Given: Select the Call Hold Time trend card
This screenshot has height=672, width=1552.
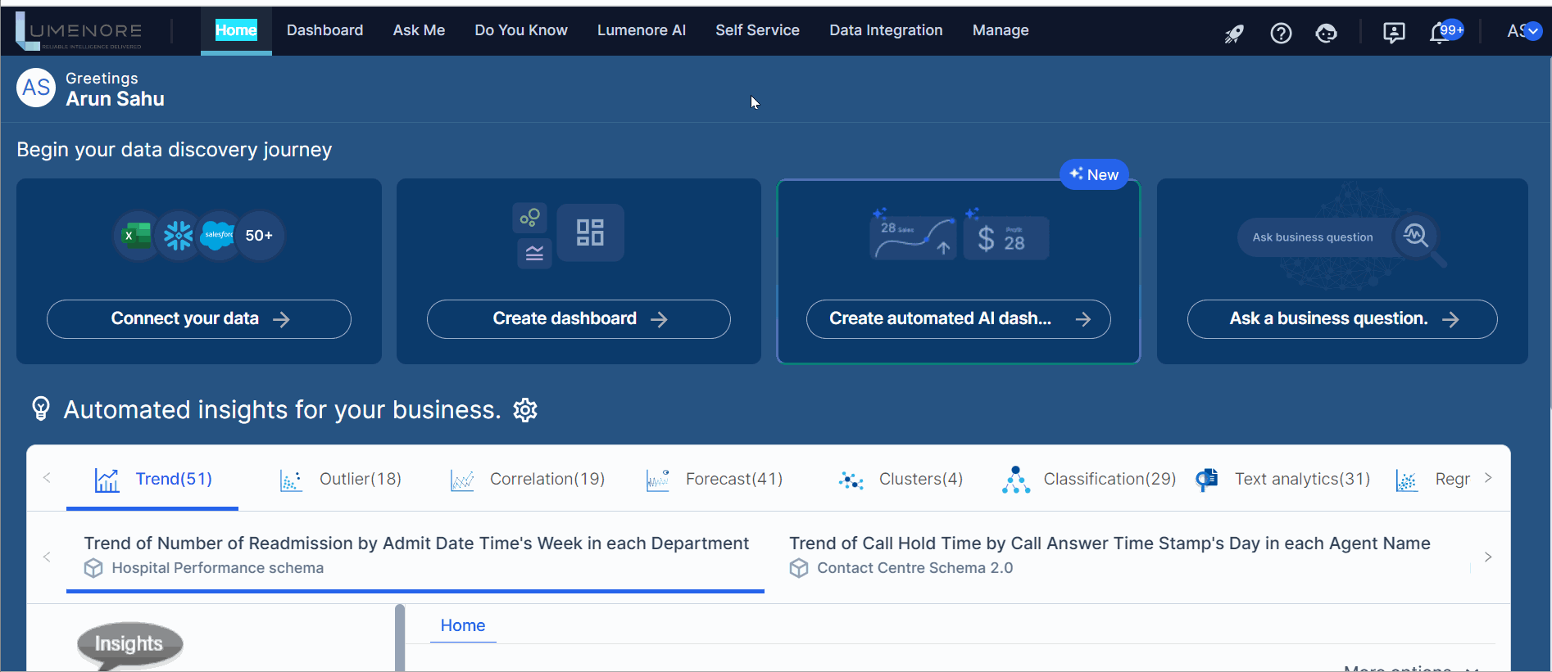Looking at the screenshot, I should tap(1110, 555).
